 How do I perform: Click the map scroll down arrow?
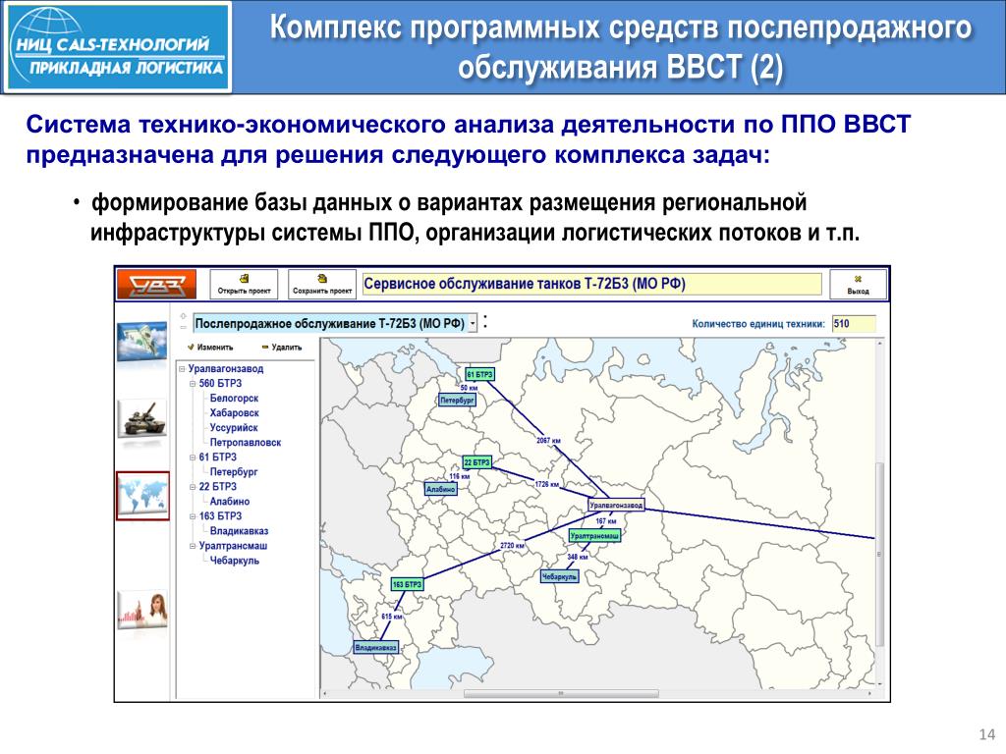click(879, 685)
